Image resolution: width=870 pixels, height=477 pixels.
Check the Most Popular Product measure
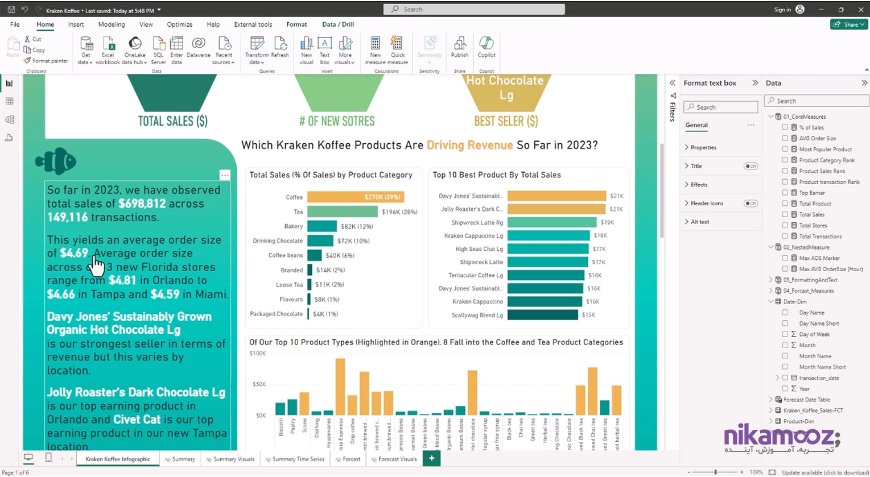click(785, 149)
